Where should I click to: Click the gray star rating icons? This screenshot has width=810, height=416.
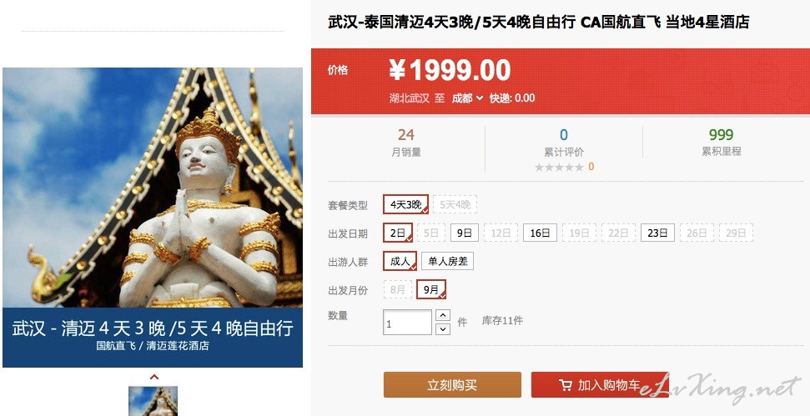pos(559,167)
